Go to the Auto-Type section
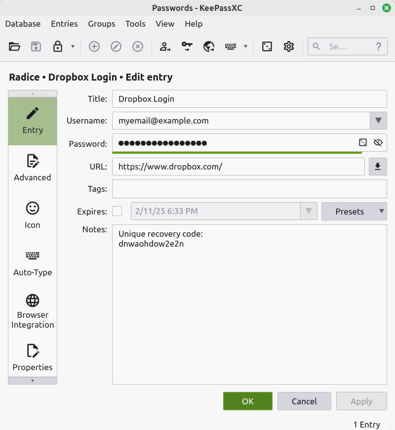 click(33, 263)
